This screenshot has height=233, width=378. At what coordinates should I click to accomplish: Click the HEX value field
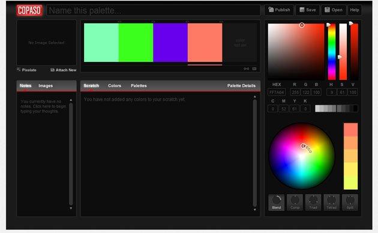tap(277, 92)
